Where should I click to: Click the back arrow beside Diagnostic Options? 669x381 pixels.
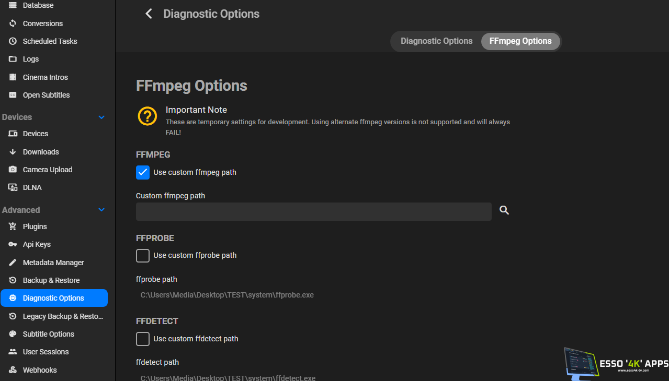pos(149,14)
